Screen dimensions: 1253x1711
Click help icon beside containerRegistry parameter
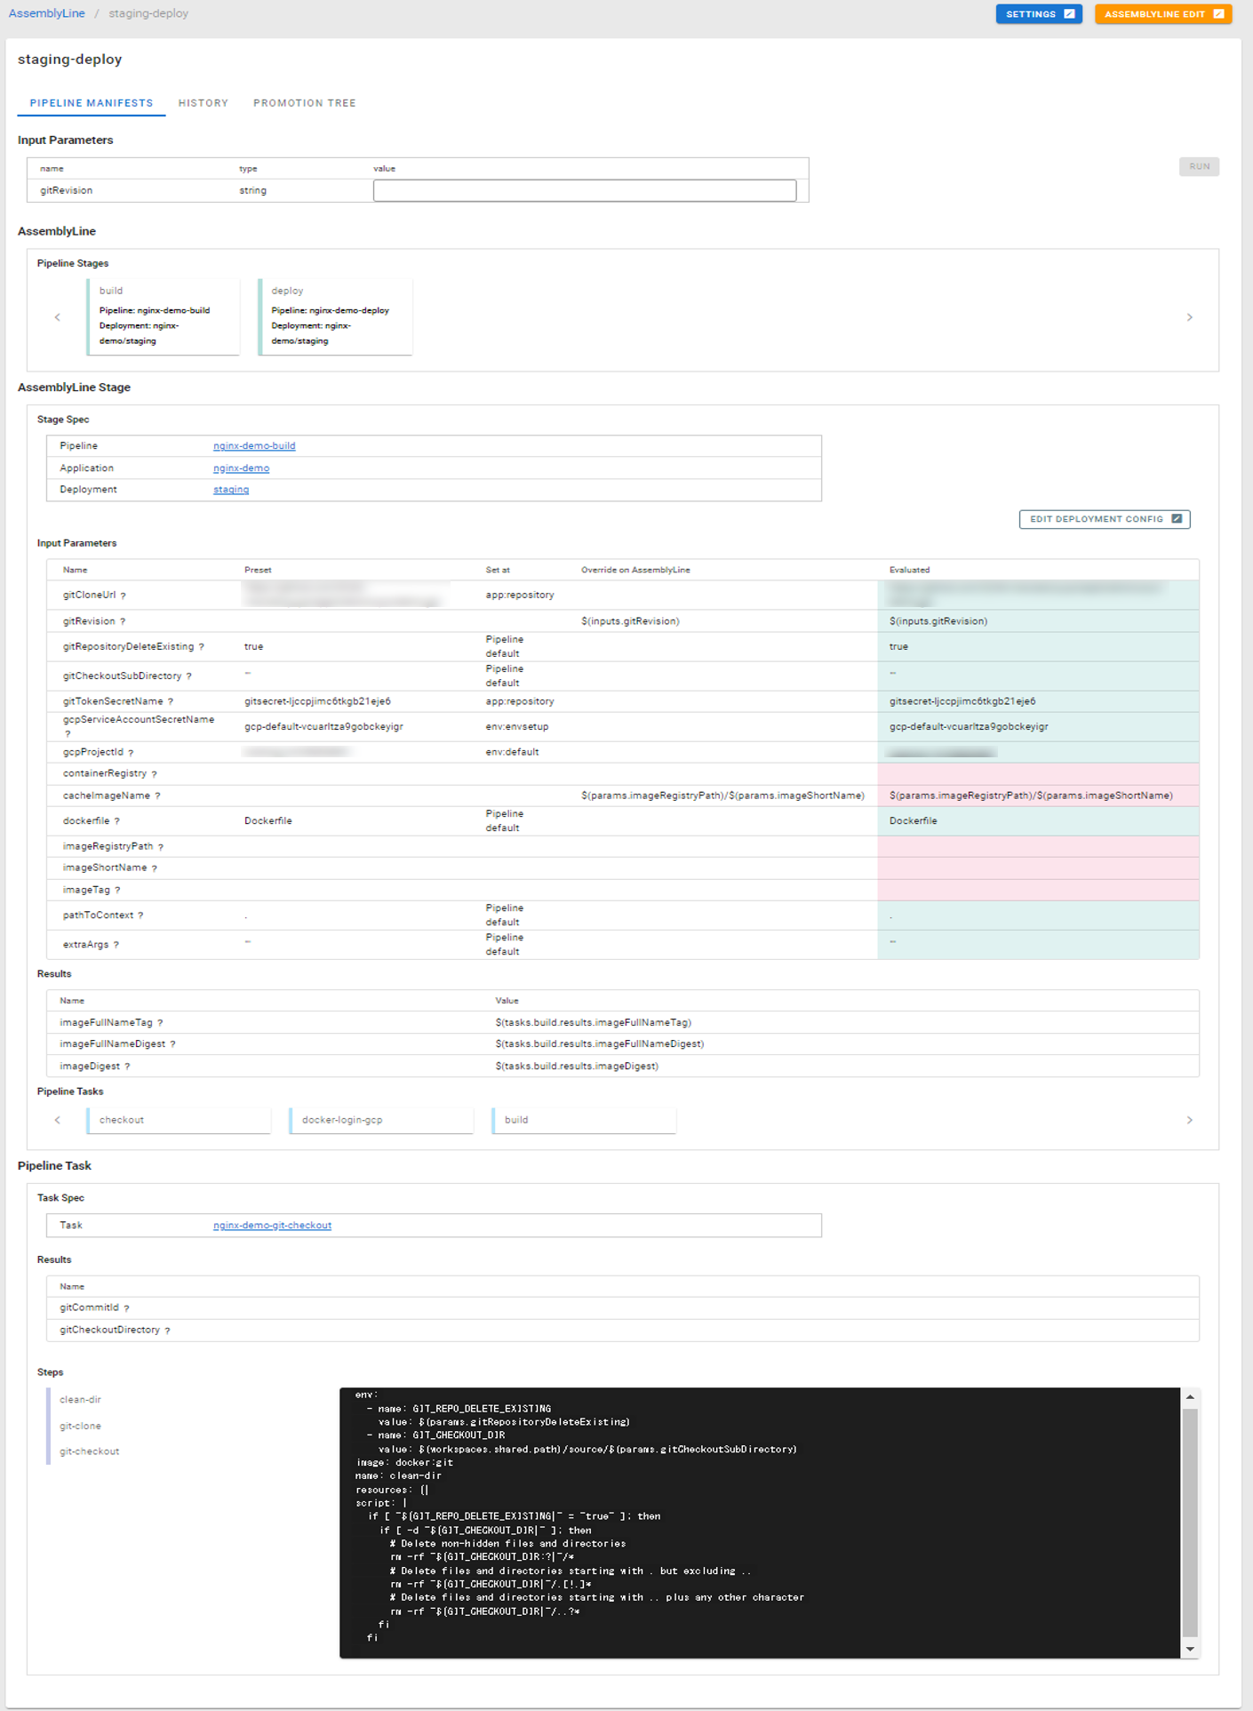pyautogui.click(x=155, y=775)
